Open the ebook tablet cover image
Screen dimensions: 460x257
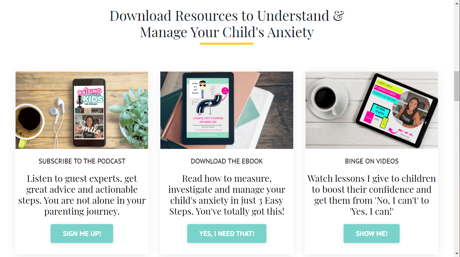227,110
